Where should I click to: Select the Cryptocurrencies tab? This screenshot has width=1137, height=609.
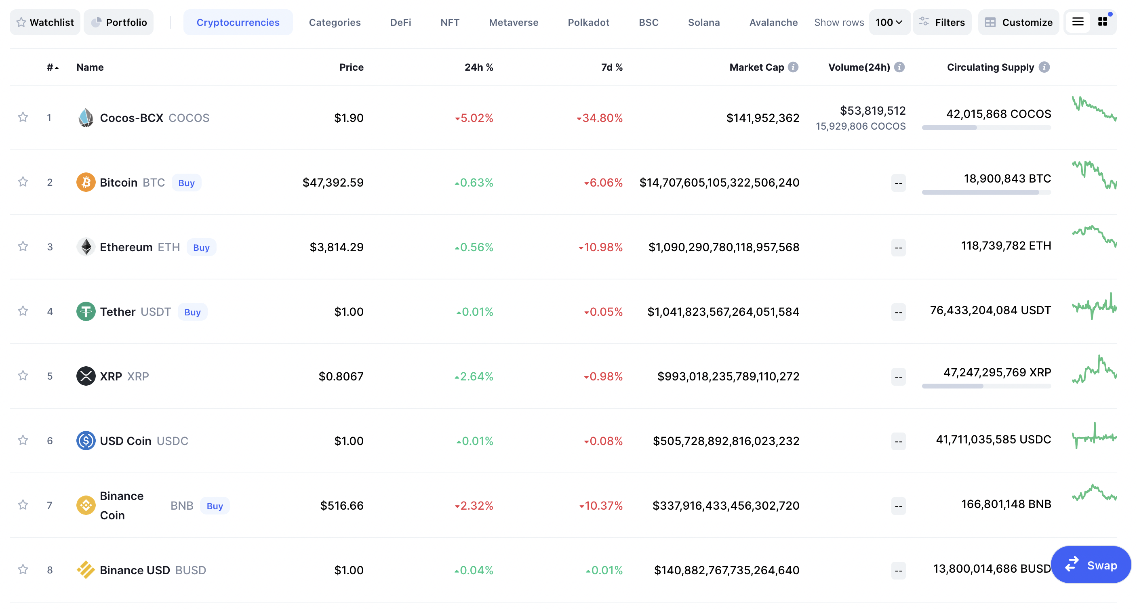tap(238, 22)
